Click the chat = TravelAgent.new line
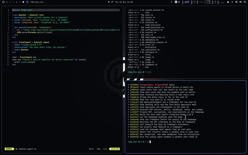Image resolution: width=248 pixels, height=155 pixels. [24, 57]
